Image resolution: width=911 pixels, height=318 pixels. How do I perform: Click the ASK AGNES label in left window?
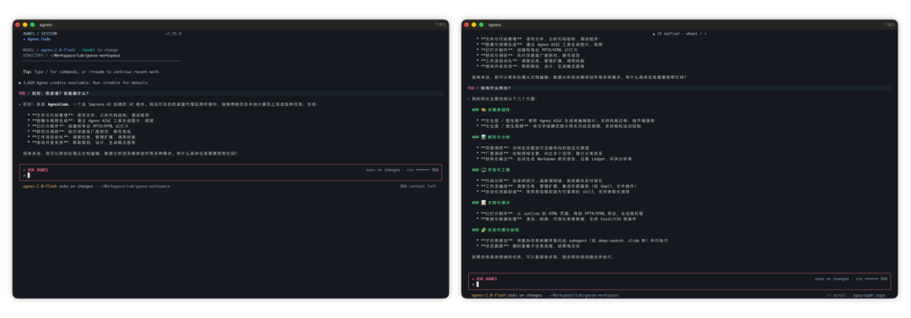[x=38, y=170]
